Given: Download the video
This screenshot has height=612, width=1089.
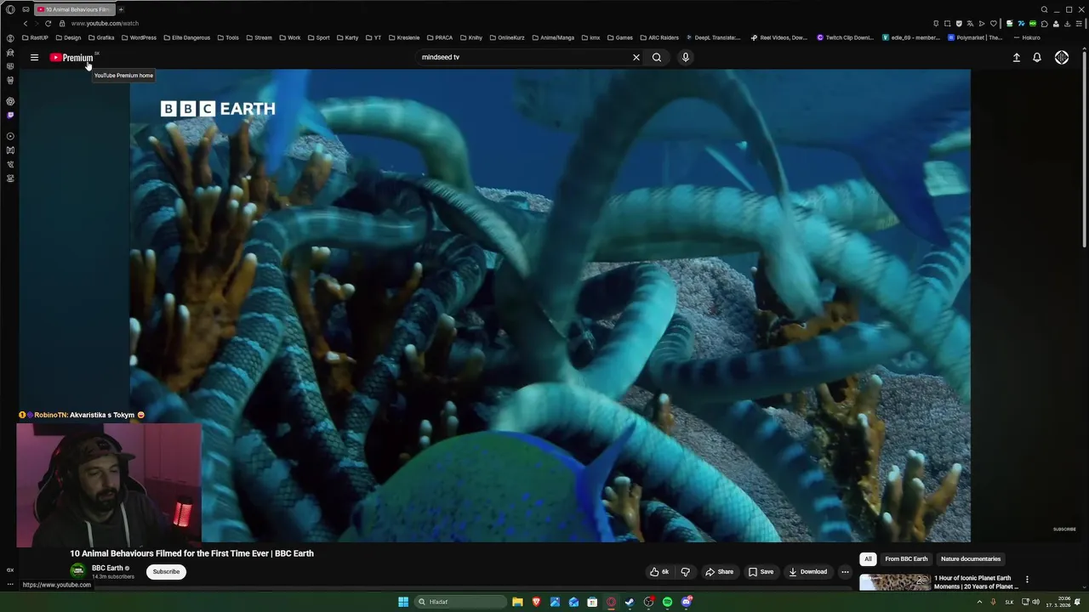Looking at the screenshot, I should click(x=807, y=572).
